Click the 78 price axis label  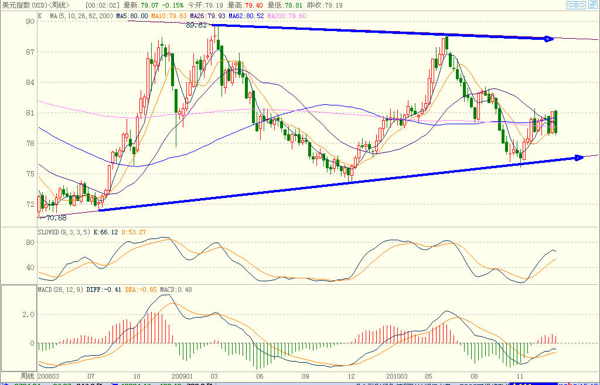pos(30,144)
